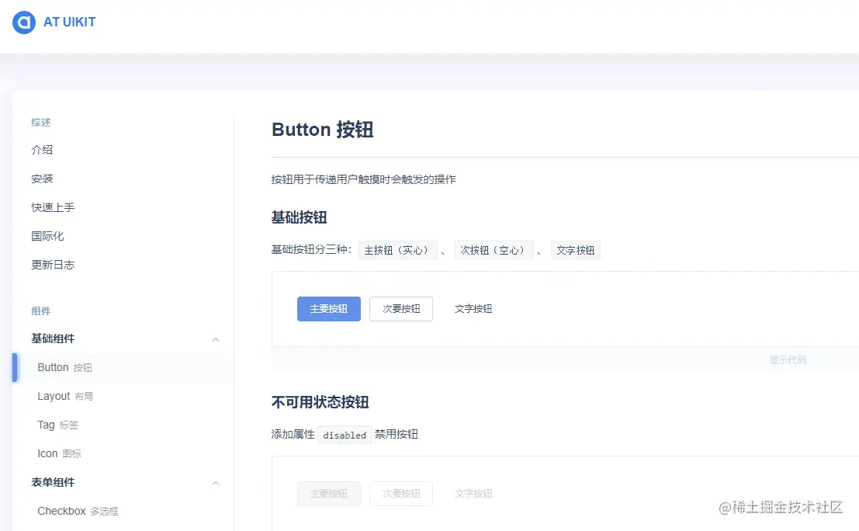Click the 基础按钮 section heading
This screenshot has width=859, height=531.
[299, 217]
